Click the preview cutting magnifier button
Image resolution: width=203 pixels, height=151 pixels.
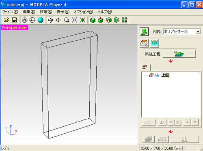click(x=162, y=139)
